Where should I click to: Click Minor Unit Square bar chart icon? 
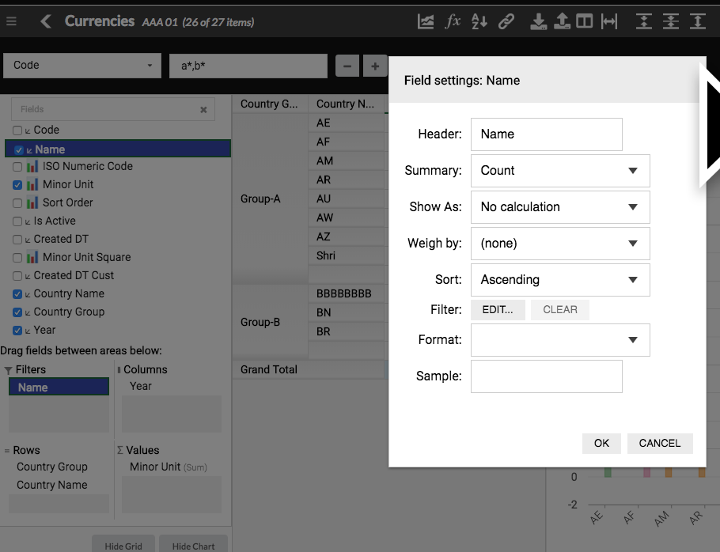pos(32,258)
